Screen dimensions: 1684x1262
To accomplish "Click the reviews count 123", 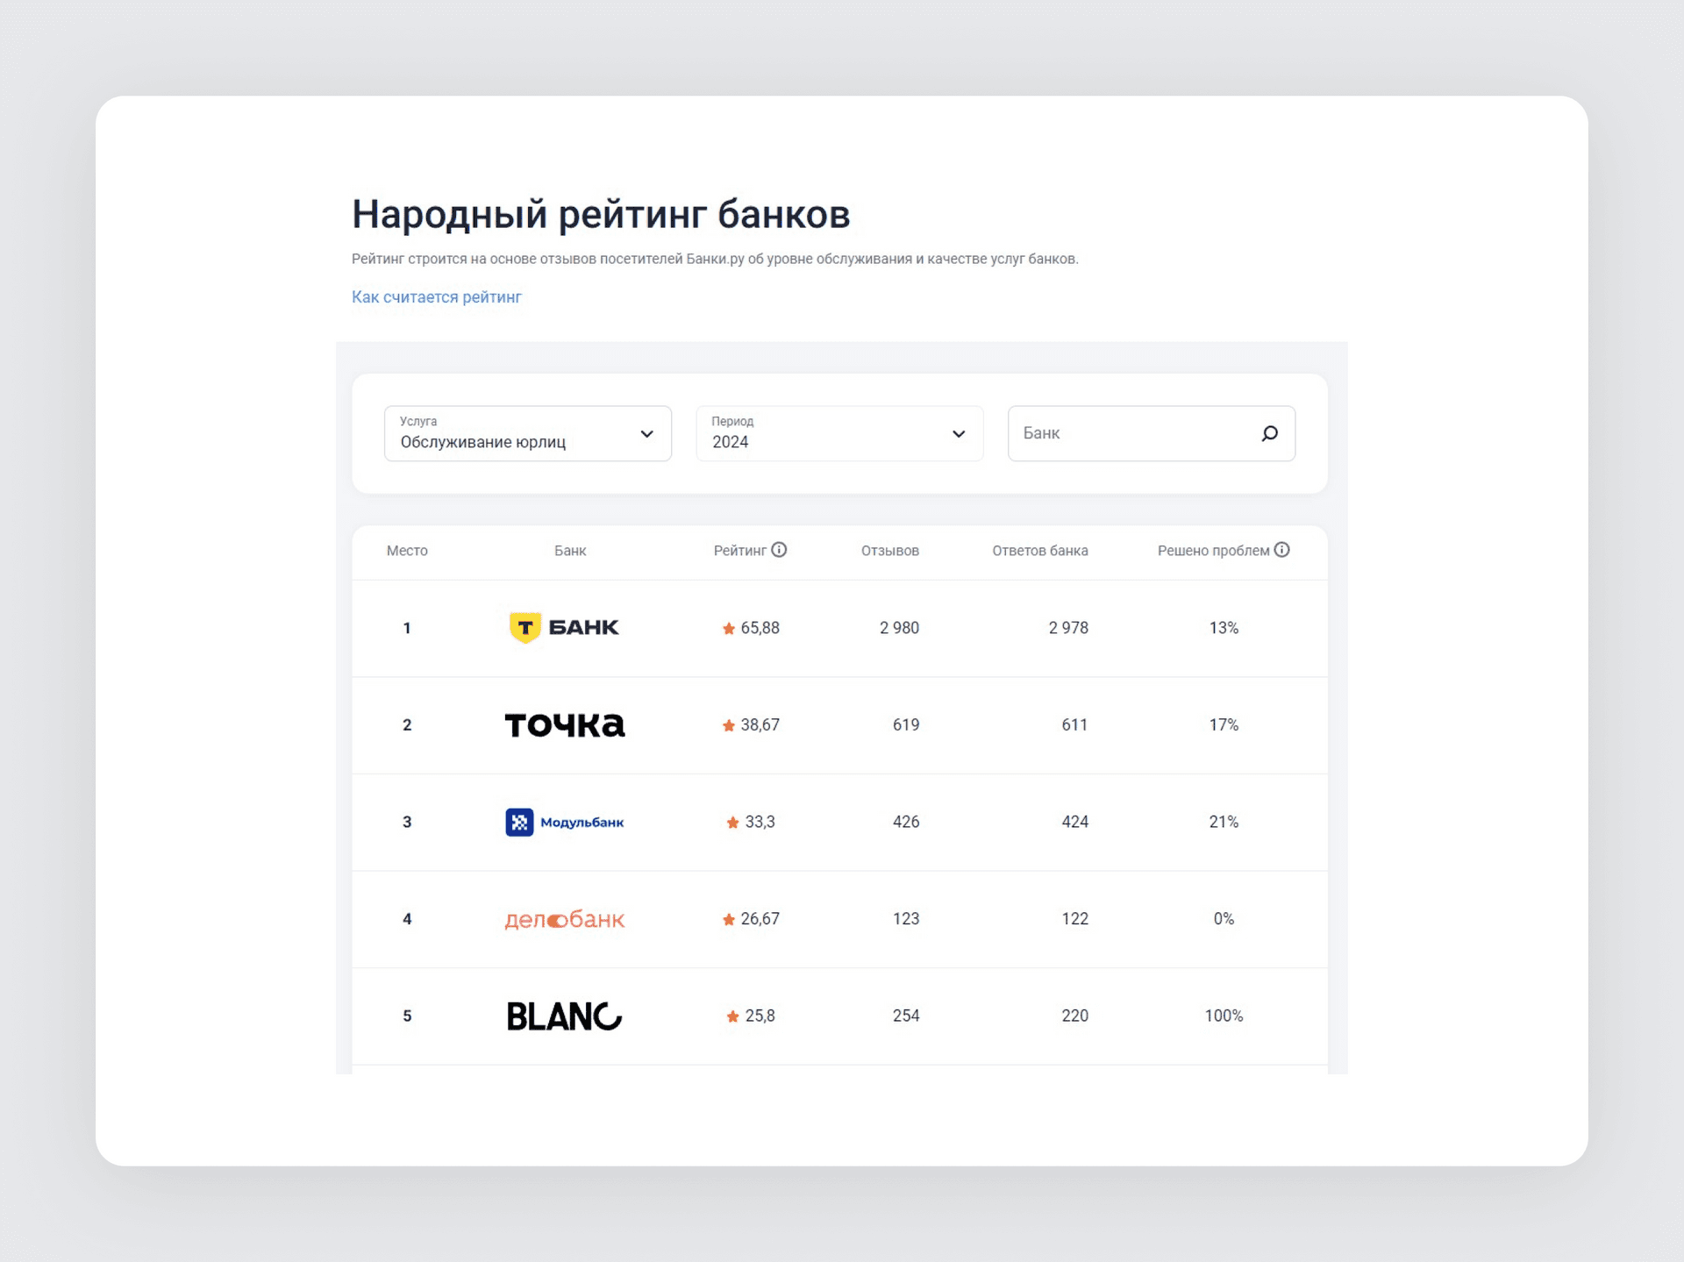I will pos(906,919).
